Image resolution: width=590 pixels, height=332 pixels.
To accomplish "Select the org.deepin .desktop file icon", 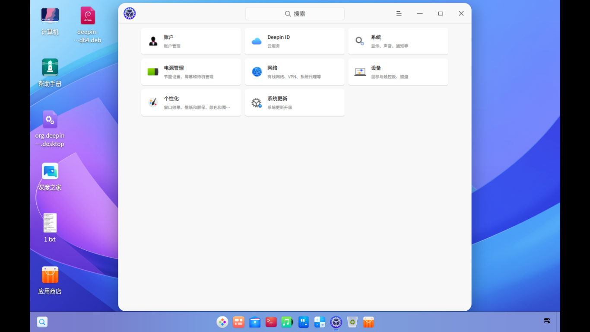I will coord(50,128).
